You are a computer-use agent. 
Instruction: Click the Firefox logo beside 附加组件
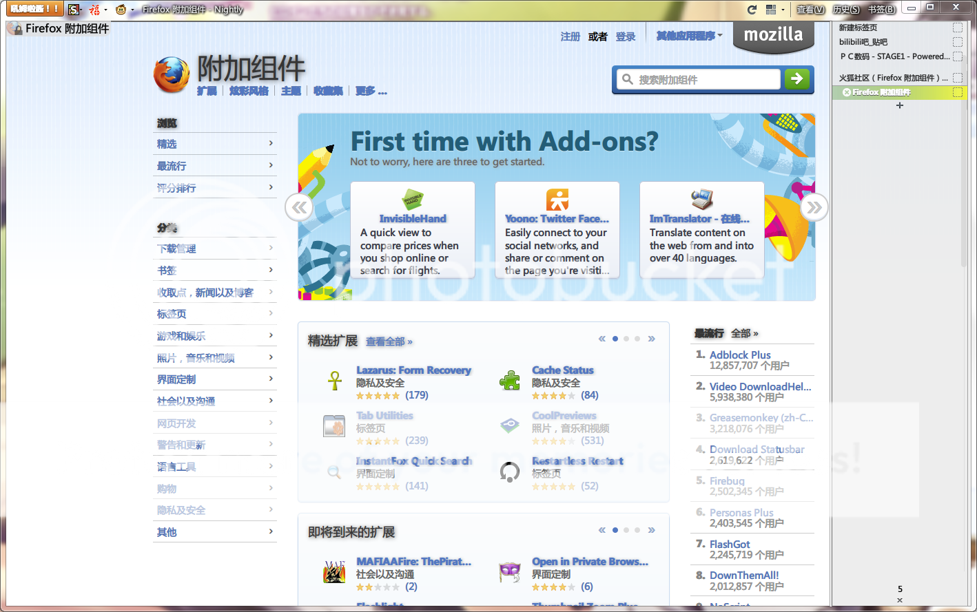pos(172,74)
